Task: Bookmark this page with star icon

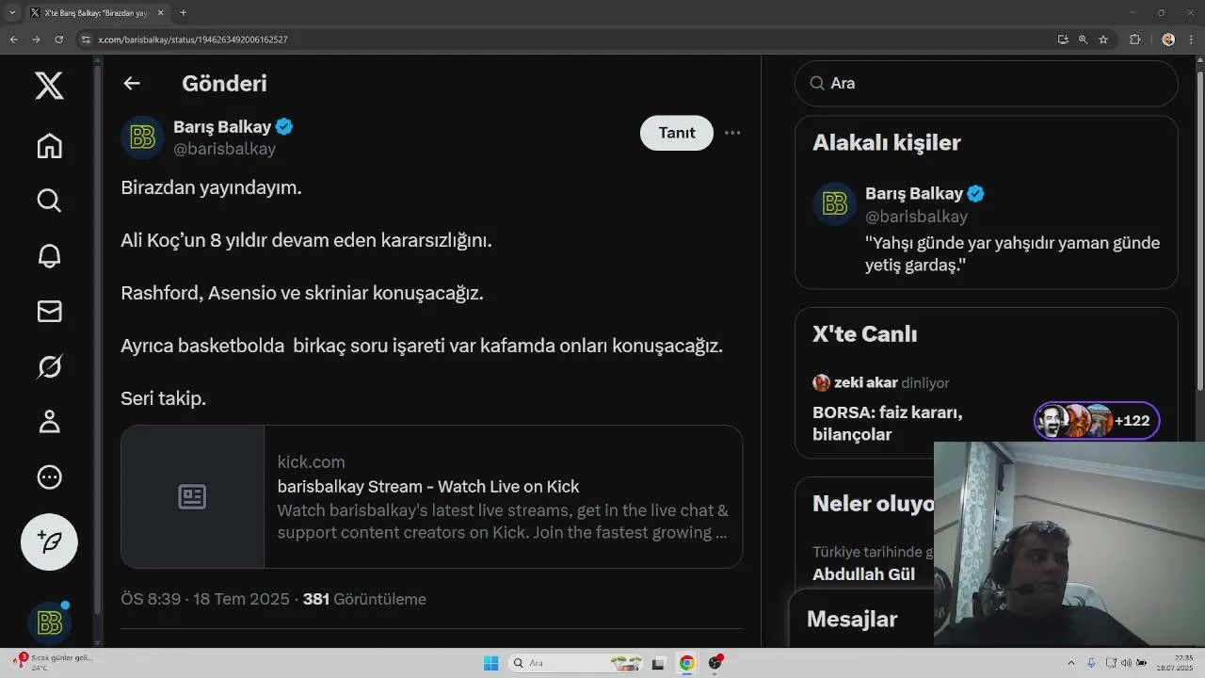Action: 1103,40
